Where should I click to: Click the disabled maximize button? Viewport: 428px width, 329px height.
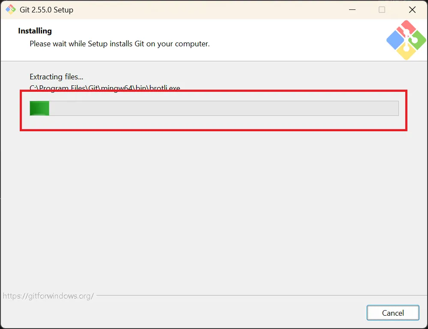point(382,10)
